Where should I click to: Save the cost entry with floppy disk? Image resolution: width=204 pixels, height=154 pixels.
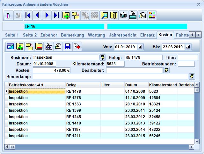coord(68,46)
